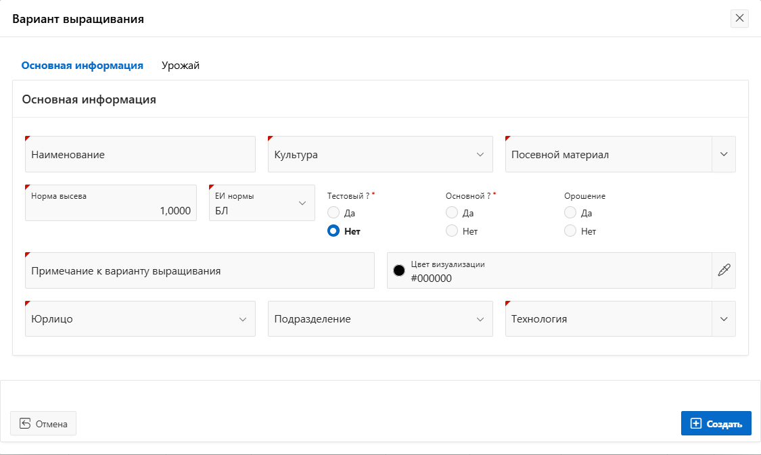Expand the Посевной материал list arrow

pyautogui.click(x=724, y=154)
